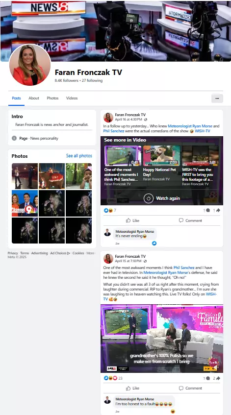Click See all photos link

(x=79, y=156)
